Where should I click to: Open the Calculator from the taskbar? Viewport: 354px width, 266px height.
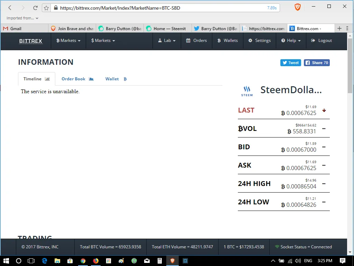click(x=160, y=261)
